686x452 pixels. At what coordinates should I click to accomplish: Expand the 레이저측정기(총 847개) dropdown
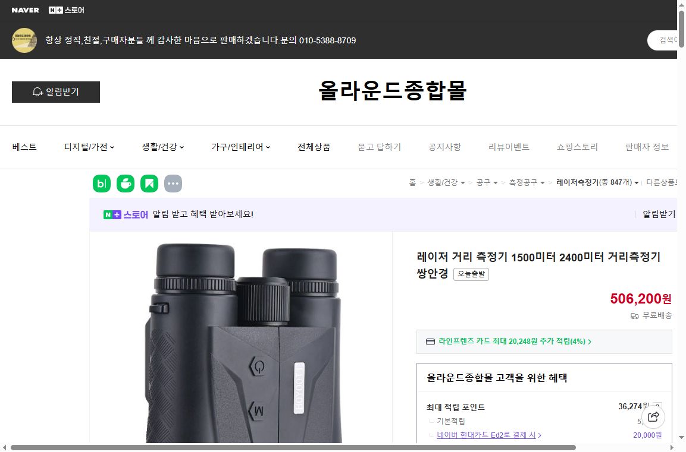click(x=598, y=183)
